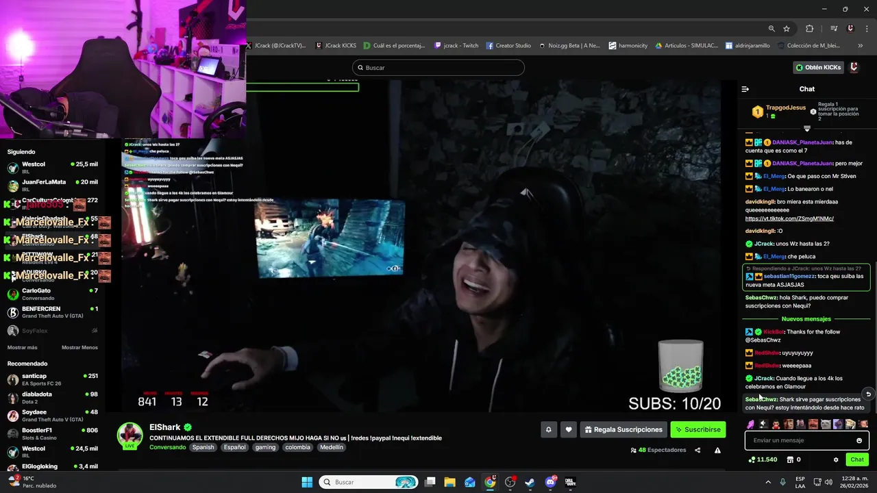Click the microphone icon in system tray
This screenshot has height=493, width=877.
[x=782, y=482]
